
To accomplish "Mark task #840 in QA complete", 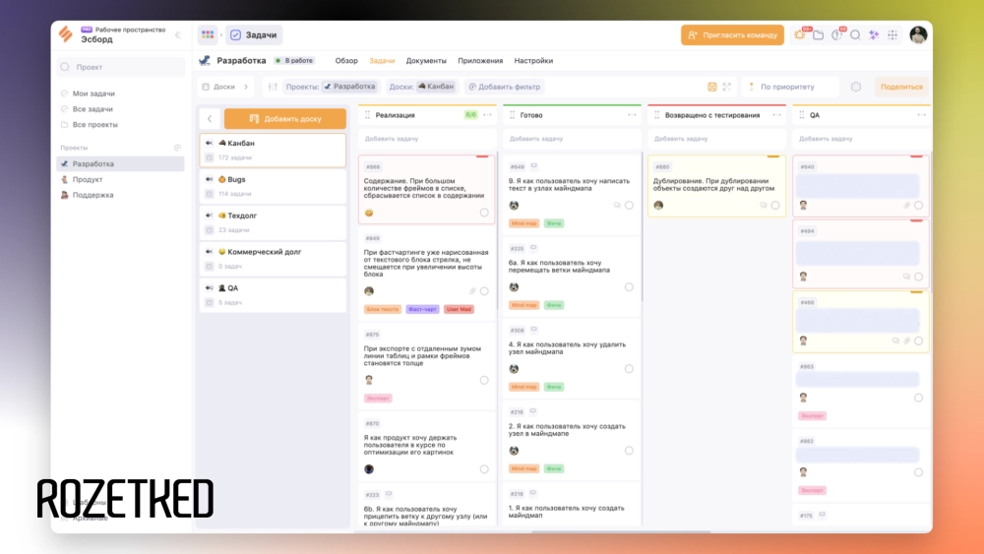I will pyautogui.click(x=918, y=205).
